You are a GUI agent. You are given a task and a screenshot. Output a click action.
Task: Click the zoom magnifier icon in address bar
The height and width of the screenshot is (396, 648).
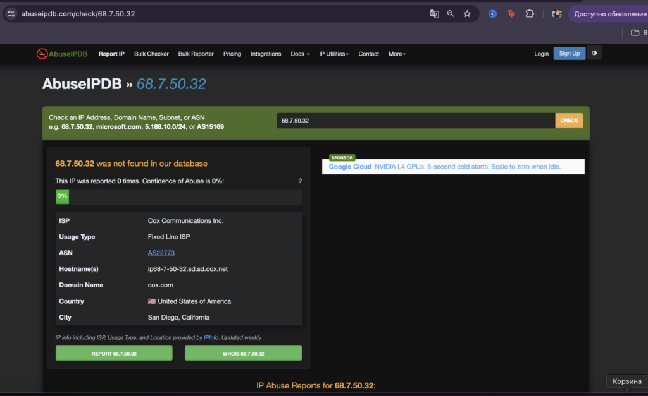(x=451, y=14)
